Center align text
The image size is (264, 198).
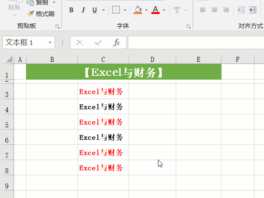pyautogui.click(x=214, y=10)
